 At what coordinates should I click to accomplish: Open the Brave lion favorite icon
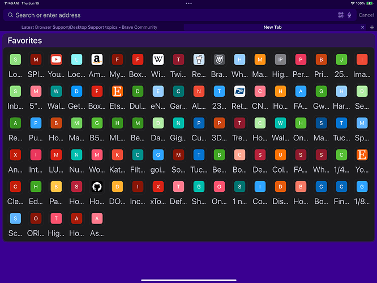(x=219, y=59)
